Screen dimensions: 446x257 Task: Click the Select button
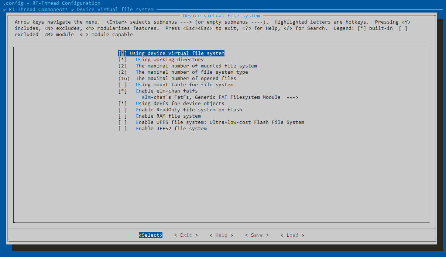pos(151,235)
